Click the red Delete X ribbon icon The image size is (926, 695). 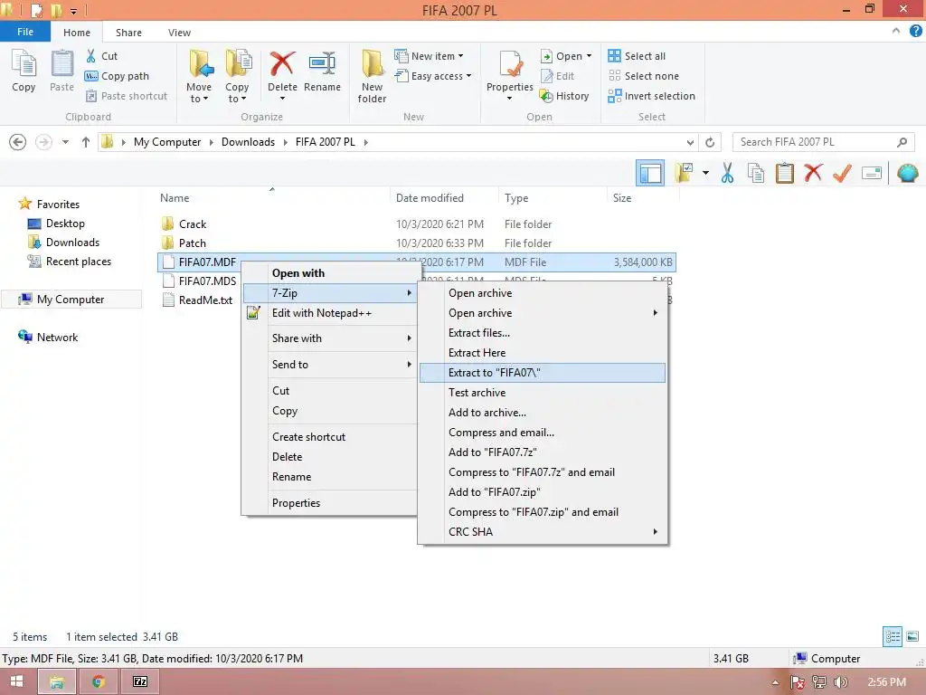click(282, 64)
